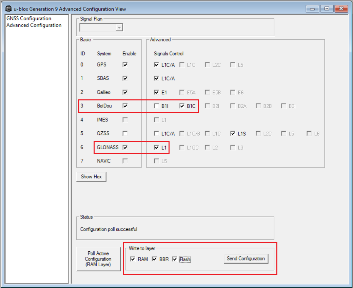Toggle the BBR layer checkbox

pyautogui.click(x=154, y=259)
